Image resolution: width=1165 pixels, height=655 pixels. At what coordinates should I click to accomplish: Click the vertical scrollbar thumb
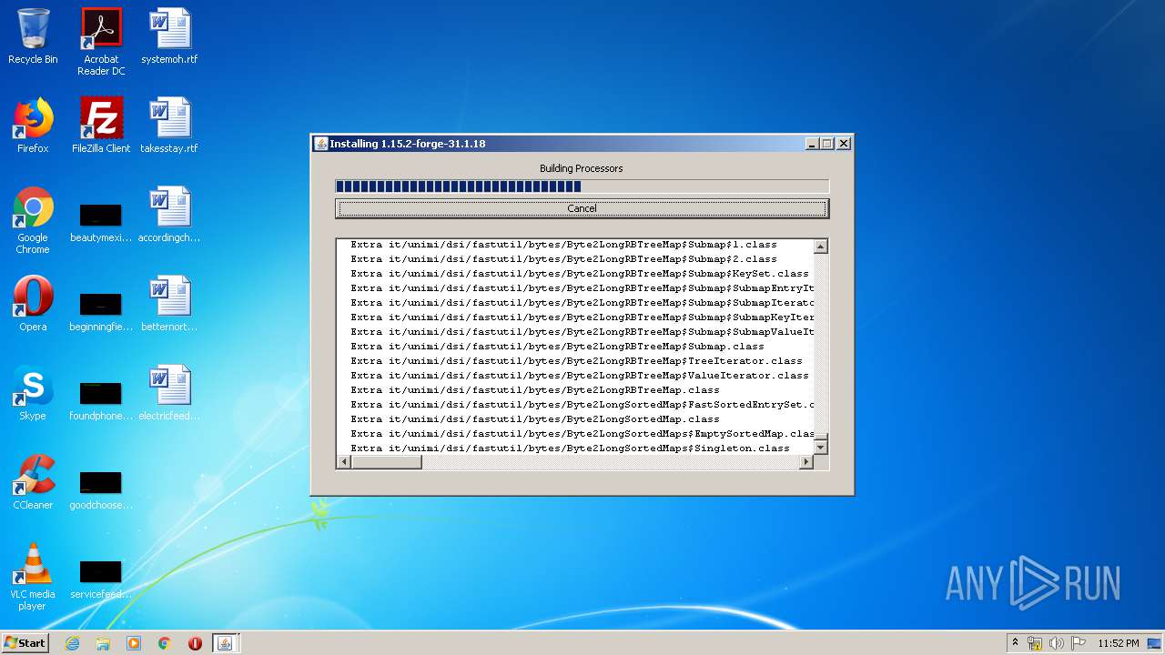pos(820,436)
